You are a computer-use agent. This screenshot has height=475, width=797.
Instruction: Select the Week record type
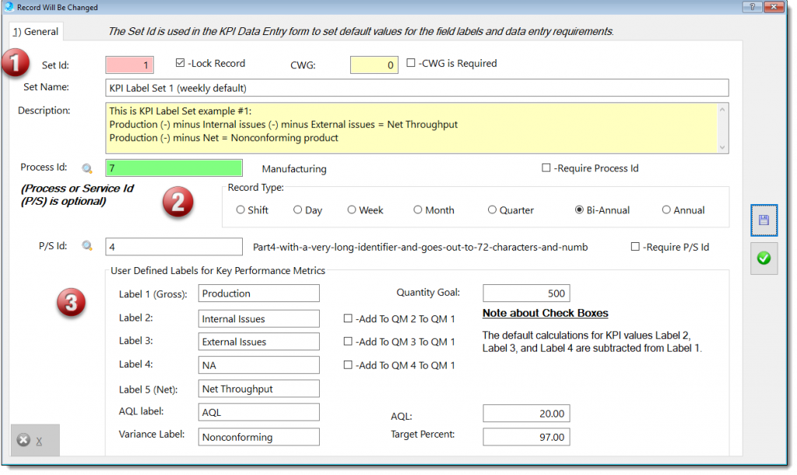click(352, 209)
